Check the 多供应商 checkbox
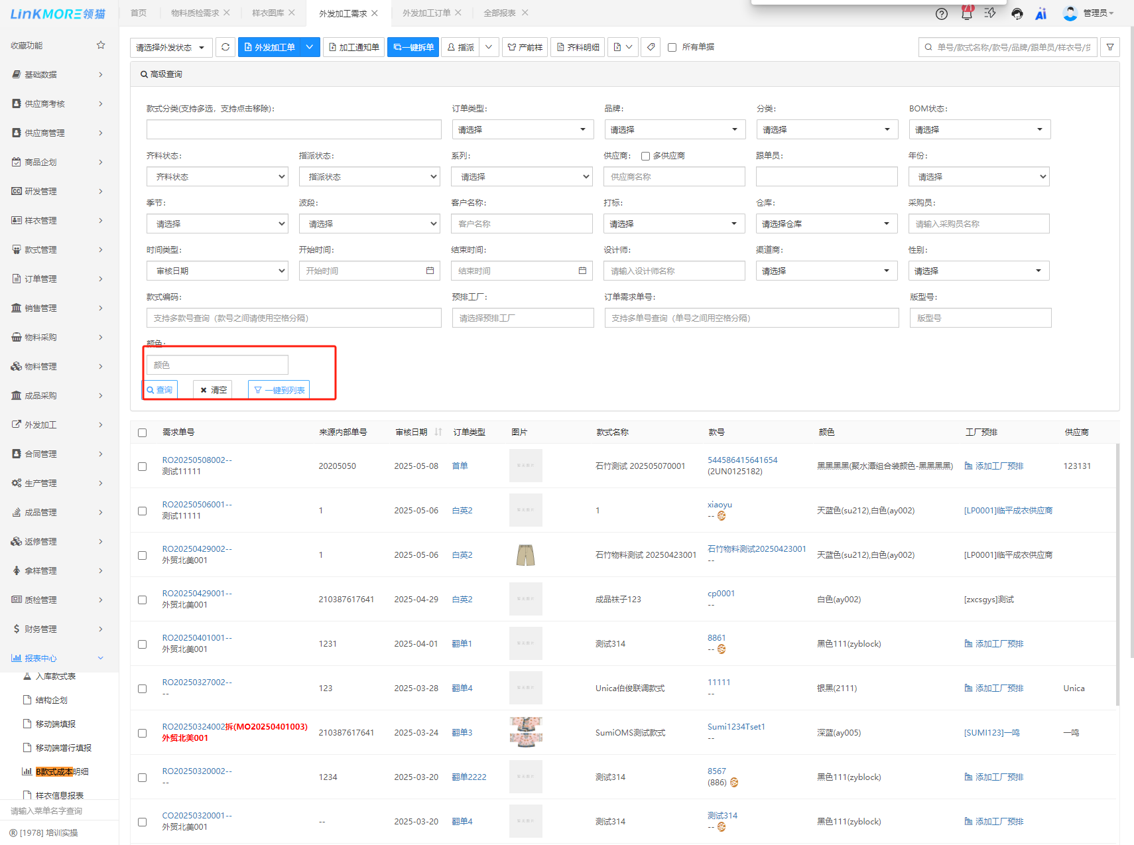The height and width of the screenshot is (845, 1134). click(645, 157)
